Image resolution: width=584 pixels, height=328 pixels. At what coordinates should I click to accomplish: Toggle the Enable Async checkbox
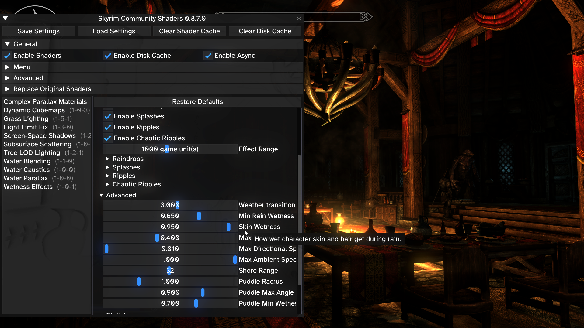click(208, 56)
